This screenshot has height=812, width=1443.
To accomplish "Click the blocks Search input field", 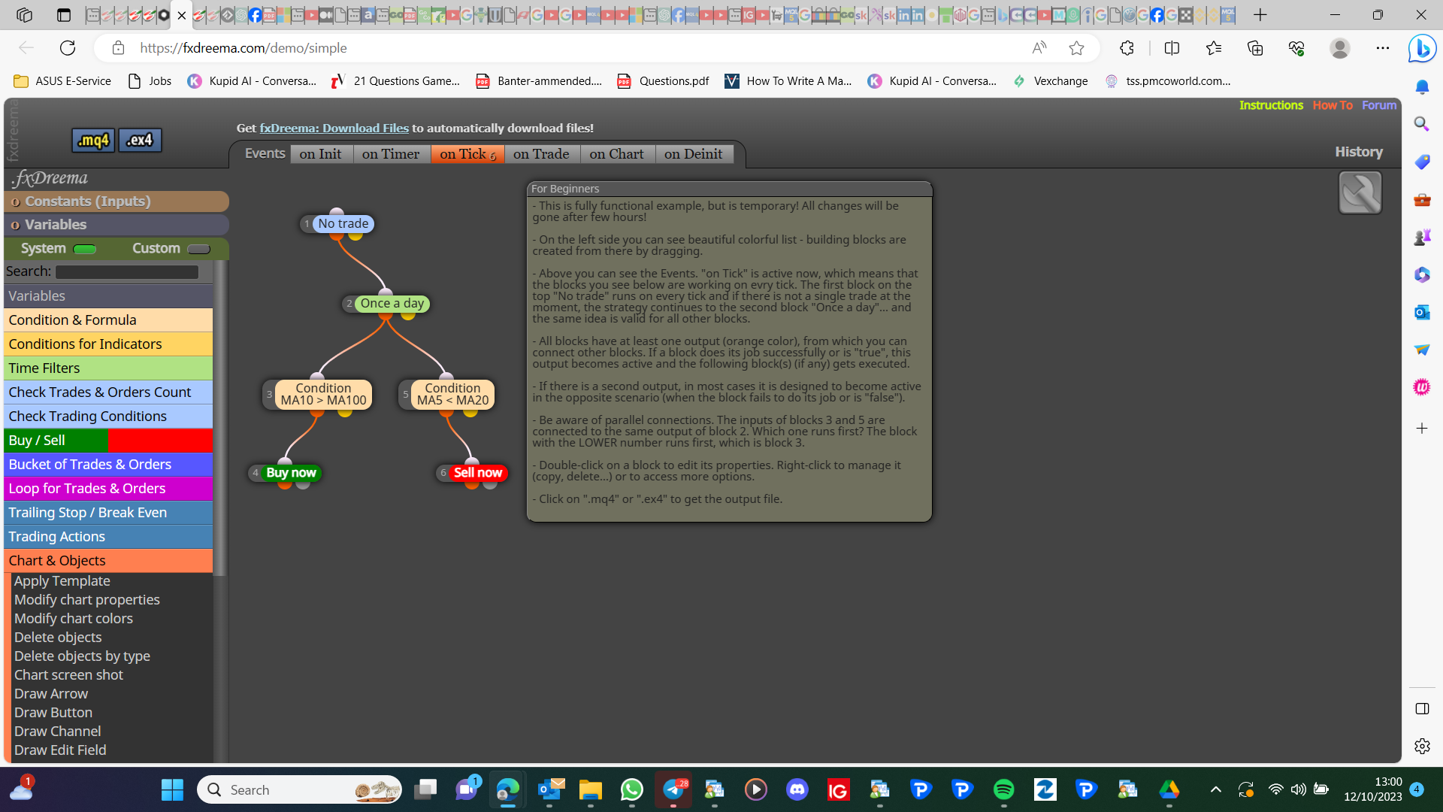I will (127, 272).
